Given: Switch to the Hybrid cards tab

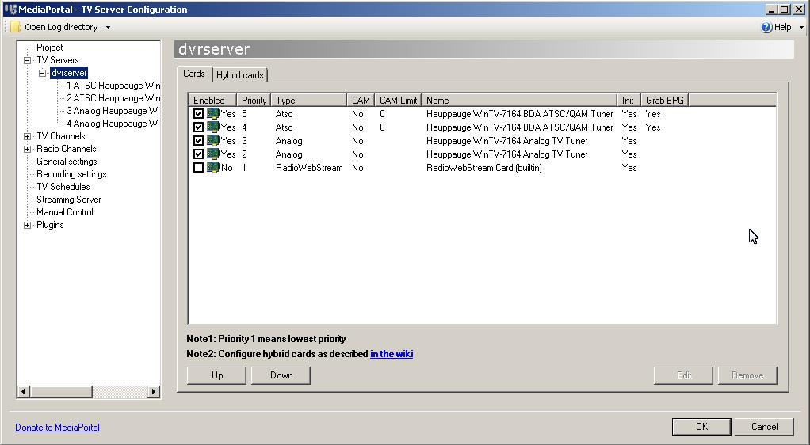Looking at the screenshot, I should point(240,75).
